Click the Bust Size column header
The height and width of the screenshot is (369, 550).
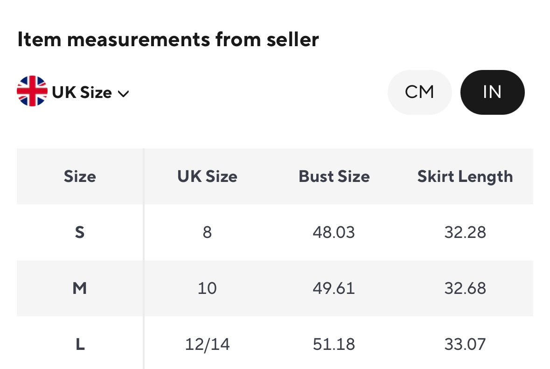(x=334, y=176)
